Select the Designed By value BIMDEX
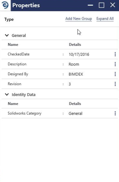This screenshot has width=119, height=182. click(76, 74)
